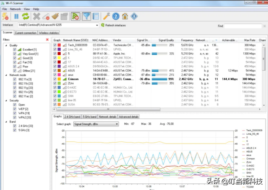
Task: Open help with the blue question-mark icon
Action: tap(116, 16)
